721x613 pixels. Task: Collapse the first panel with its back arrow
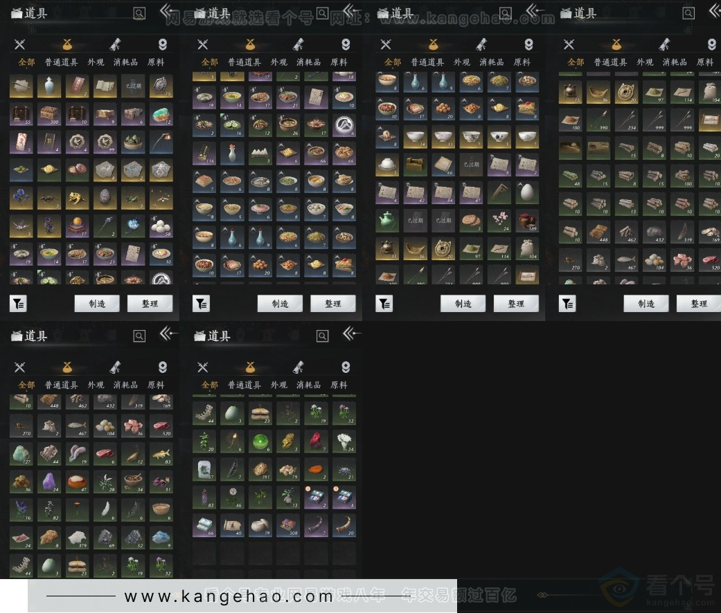point(168,10)
